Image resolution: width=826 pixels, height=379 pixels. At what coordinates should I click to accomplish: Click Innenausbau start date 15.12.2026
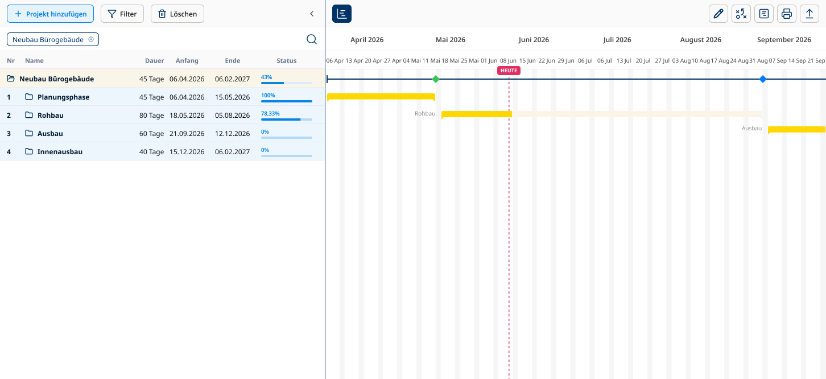(187, 152)
